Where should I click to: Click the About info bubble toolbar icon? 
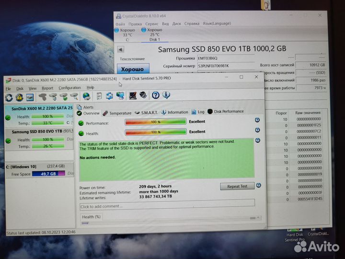(166, 95)
